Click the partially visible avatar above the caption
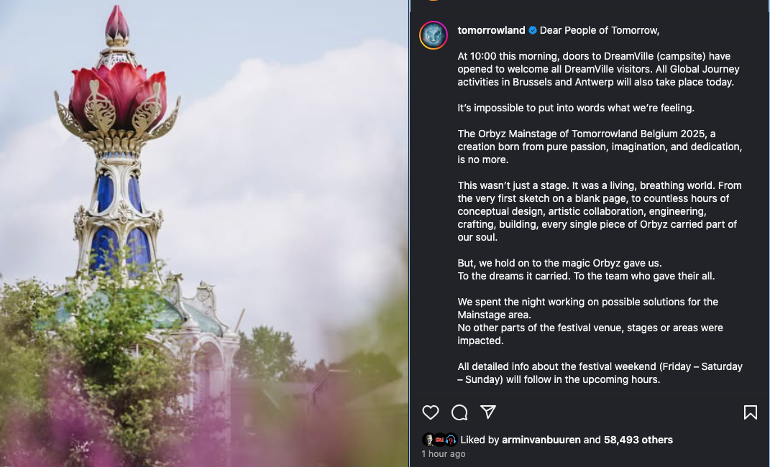Image resolution: width=770 pixels, height=467 pixels. pos(432,1)
